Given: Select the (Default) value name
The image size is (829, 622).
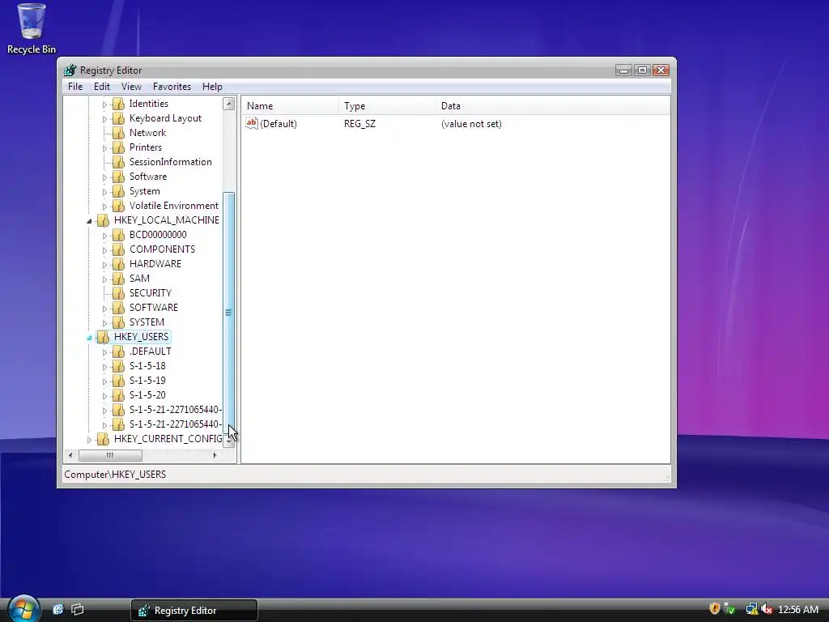Looking at the screenshot, I should [x=278, y=124].
